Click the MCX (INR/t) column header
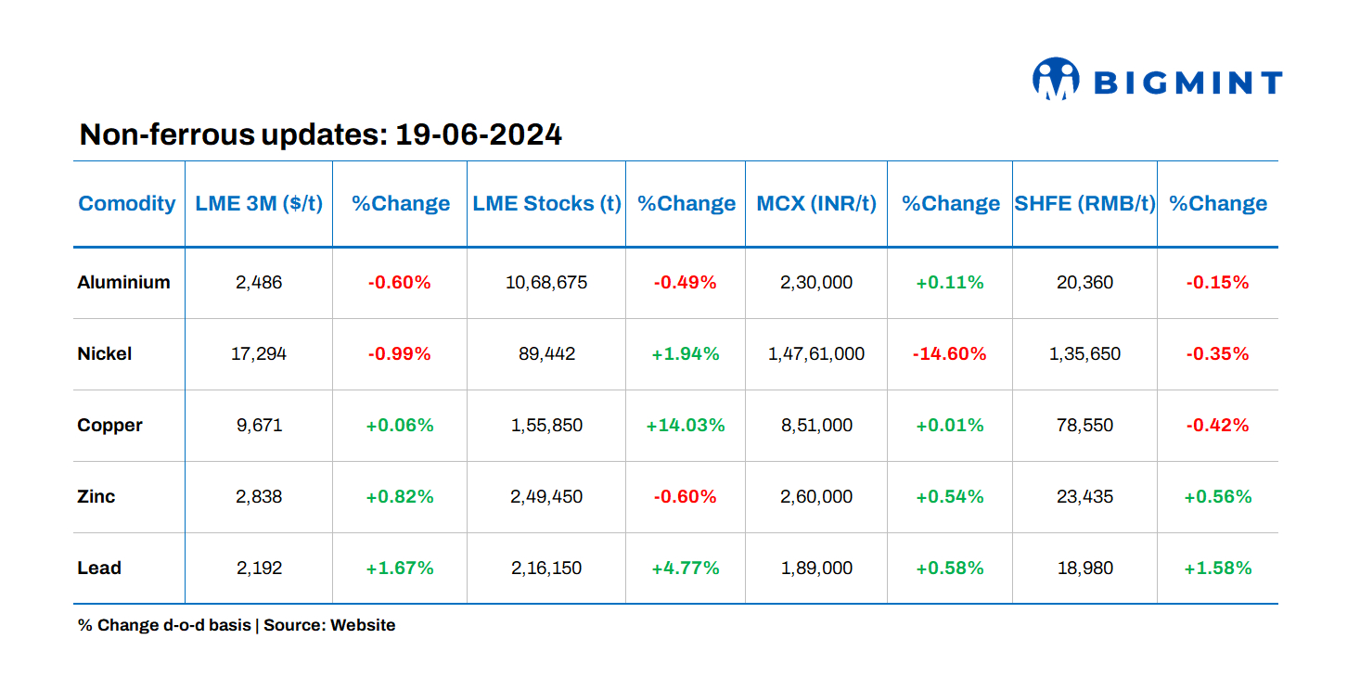This screenshot has height=690, width=1360. [x=816, y=204]
